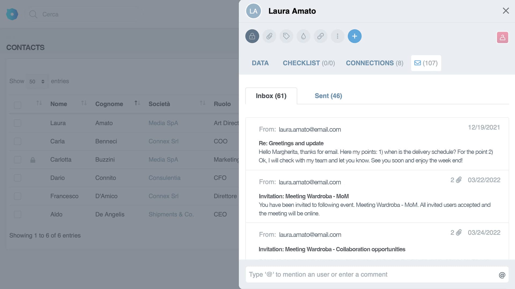Close the Laura Amato panel
515x289 pixels.
(506, 11)
